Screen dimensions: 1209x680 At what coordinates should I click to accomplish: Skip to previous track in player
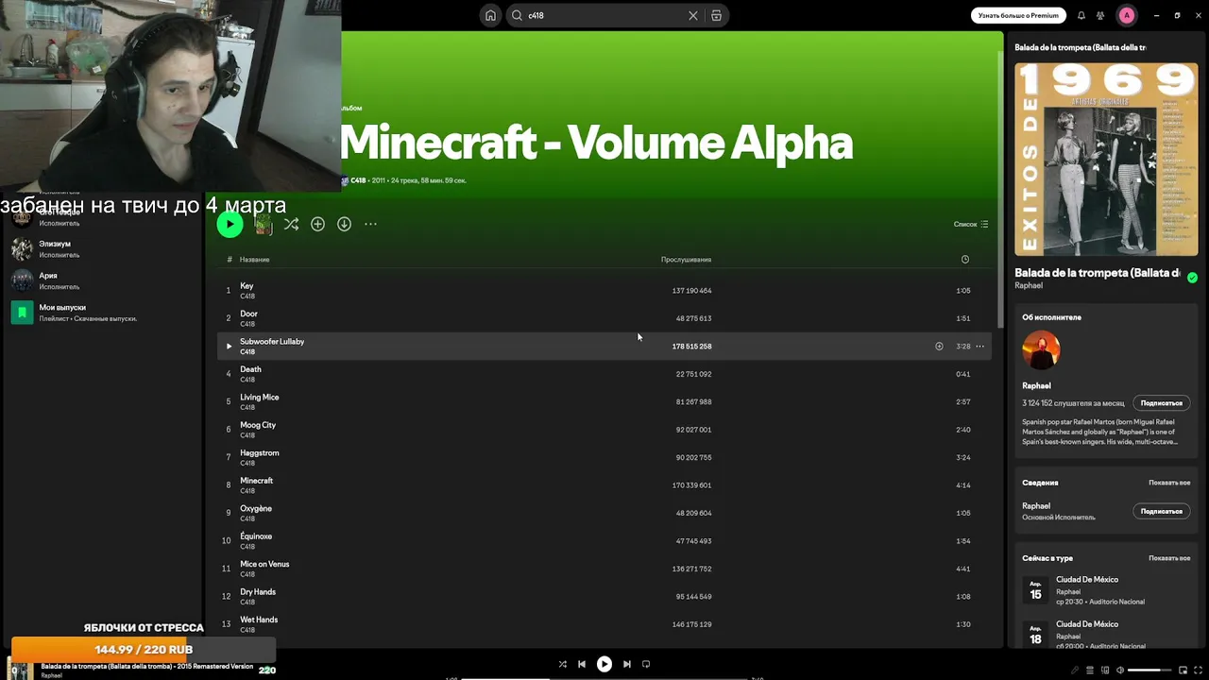point(582,664)
